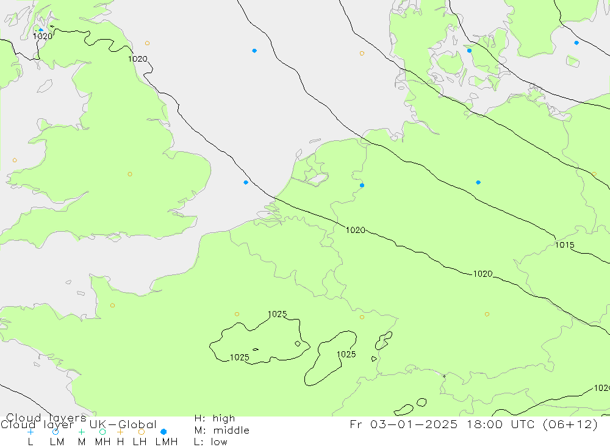The height and width of the screenshot is (447, 610).
Task: Click the 1025 label on the elongated eastern contour
Action: point(346,354)
